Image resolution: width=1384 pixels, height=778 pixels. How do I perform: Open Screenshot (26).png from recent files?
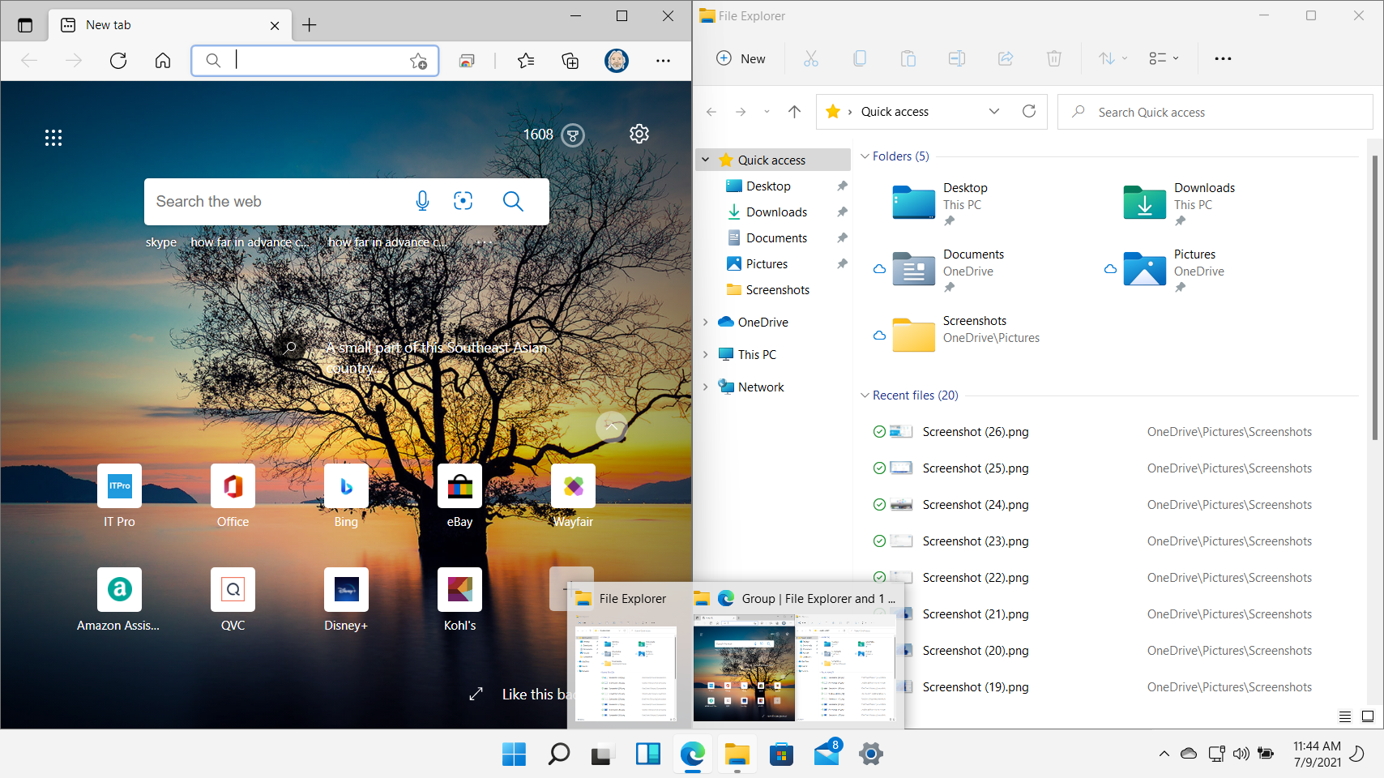coord(976,431)
